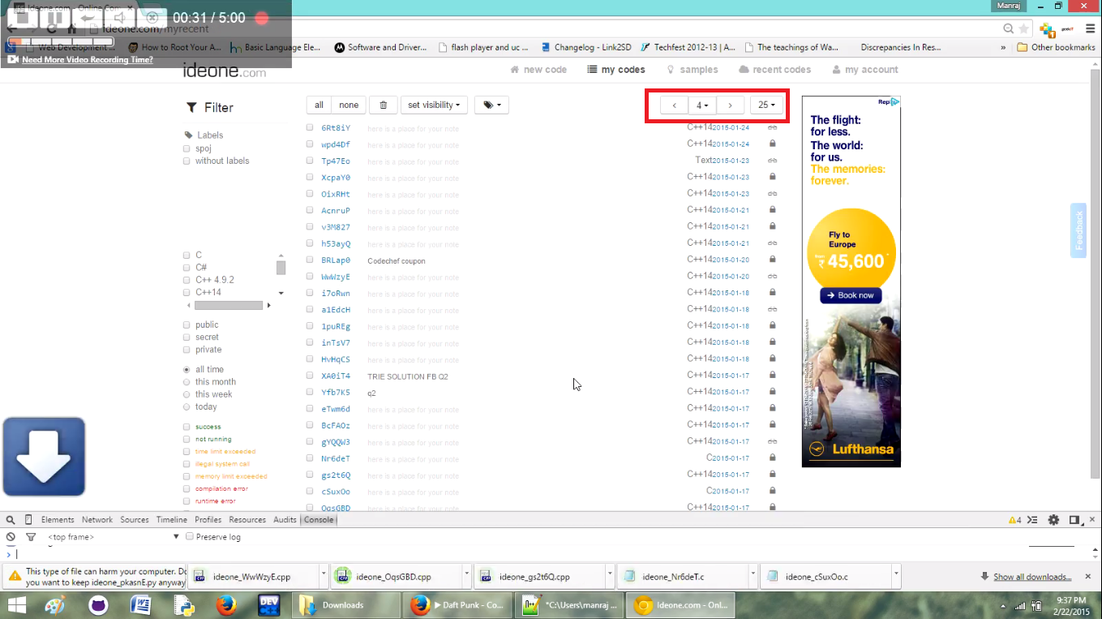This screenshot has height=619, width=1102.
Task: Switch to the DevTools Network tab
Action: coord(96,519)
